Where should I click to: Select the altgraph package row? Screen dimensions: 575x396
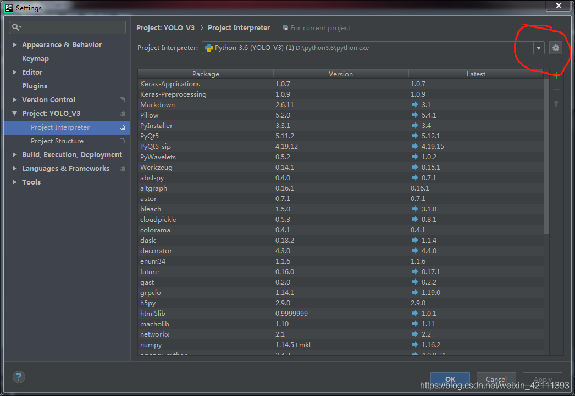coord(341,188)
